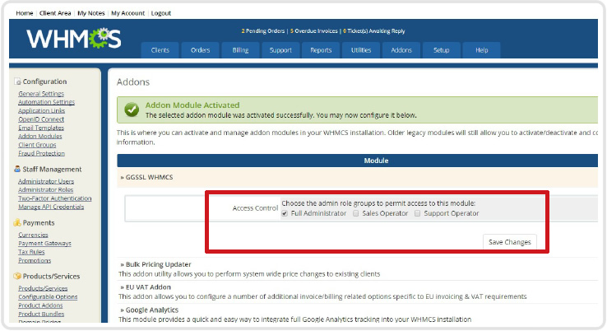Open Client Groups in sidebar

tap(37, 145)
